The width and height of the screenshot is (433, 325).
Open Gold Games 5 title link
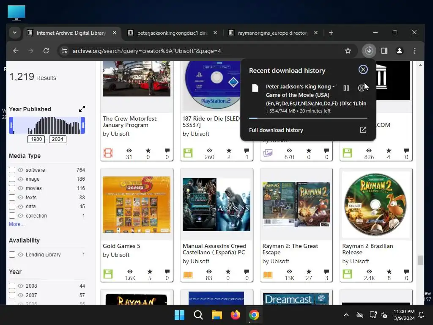point(121,246)
